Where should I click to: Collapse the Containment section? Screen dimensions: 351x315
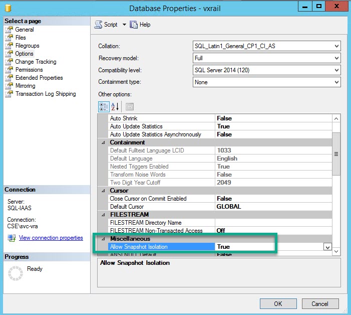click(104, 142)
